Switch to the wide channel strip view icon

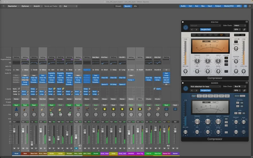[250, 6]
